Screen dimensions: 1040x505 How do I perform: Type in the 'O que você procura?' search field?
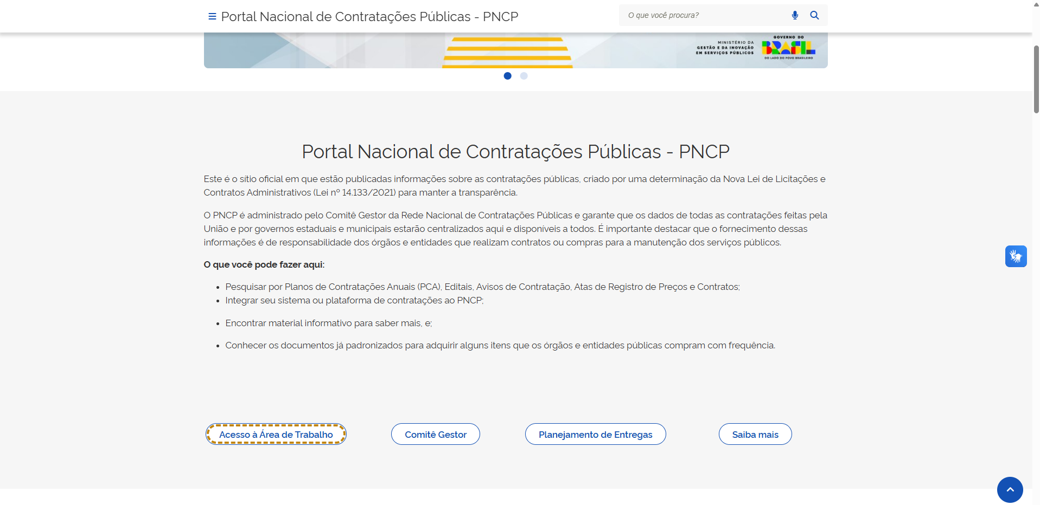pos(705,15)
